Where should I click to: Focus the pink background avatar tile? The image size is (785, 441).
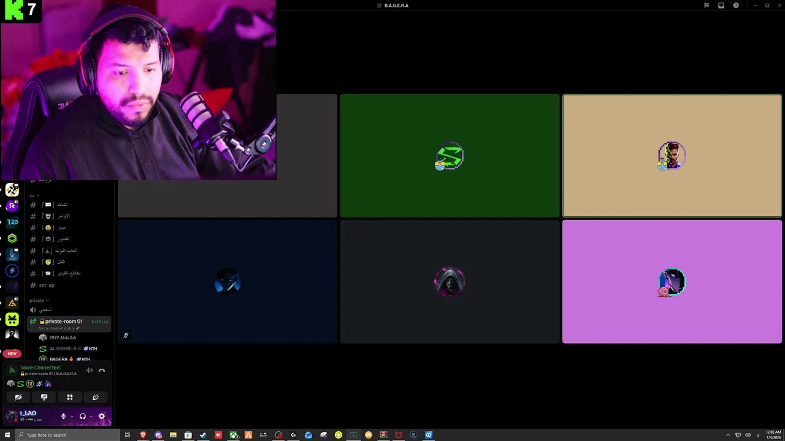(x=672, y=282)
